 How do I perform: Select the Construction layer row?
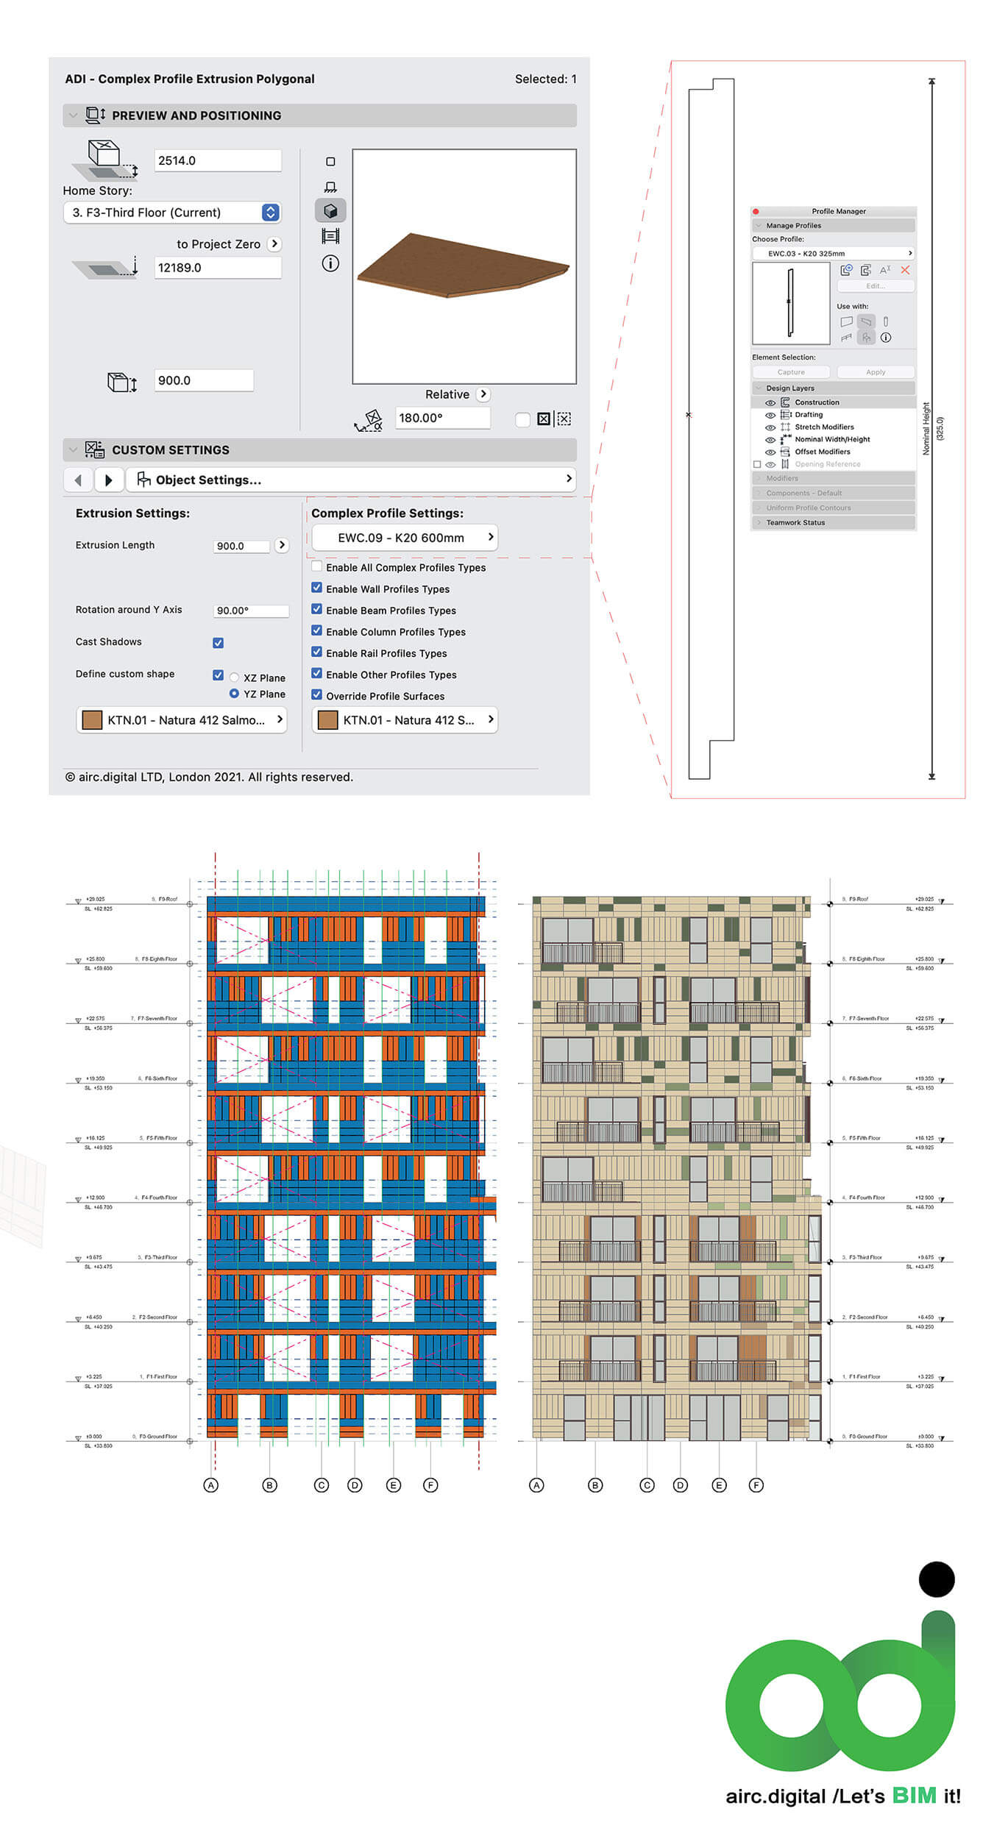tap(817, 402)
